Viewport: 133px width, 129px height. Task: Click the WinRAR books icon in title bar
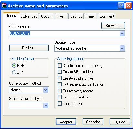4,6
